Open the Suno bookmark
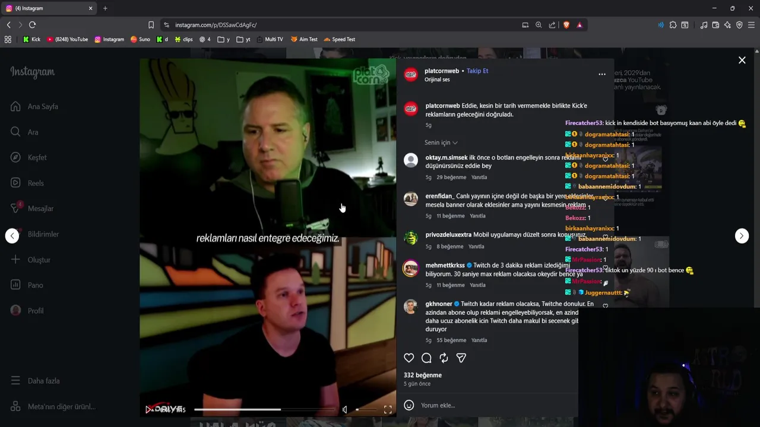This screenshot has width=760, height=427. pyautogui.click(x=140, y=40)
